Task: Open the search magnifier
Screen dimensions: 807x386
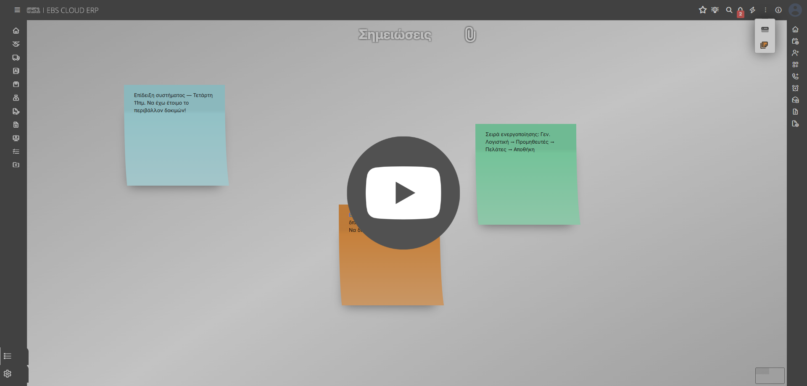Action: 729,10
